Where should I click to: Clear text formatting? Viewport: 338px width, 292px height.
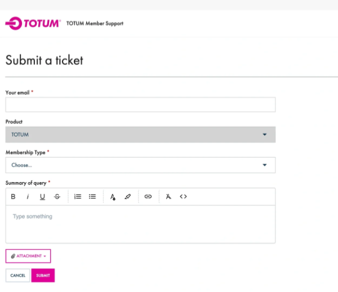[x=168, y=197]
